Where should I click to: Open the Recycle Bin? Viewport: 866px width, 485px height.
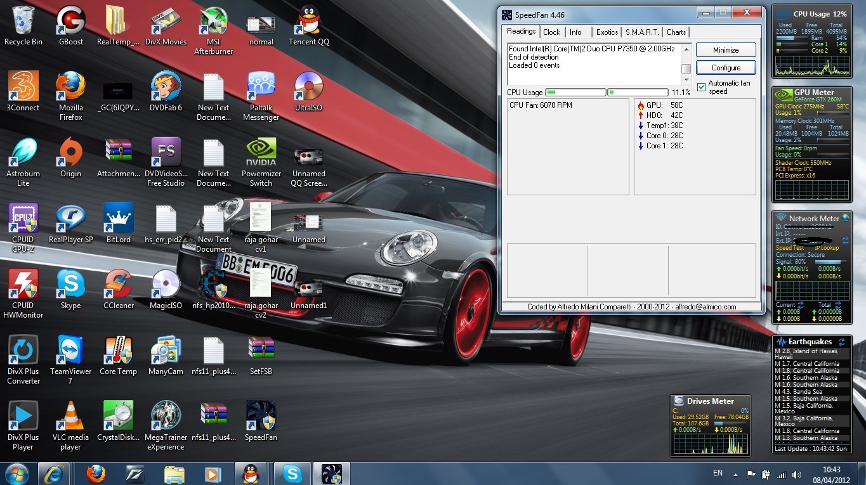click(x=23, y=22)
